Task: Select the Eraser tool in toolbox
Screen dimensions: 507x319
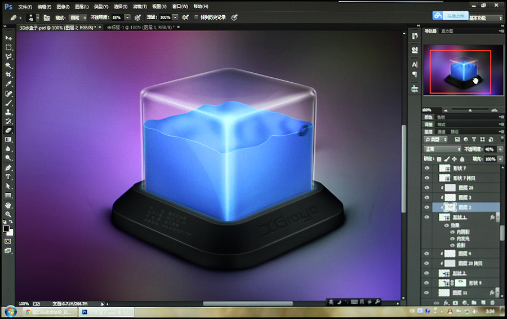Action: coord(8,130)
